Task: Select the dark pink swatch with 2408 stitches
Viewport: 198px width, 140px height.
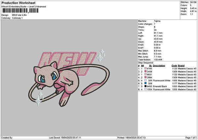Action: 145,71
